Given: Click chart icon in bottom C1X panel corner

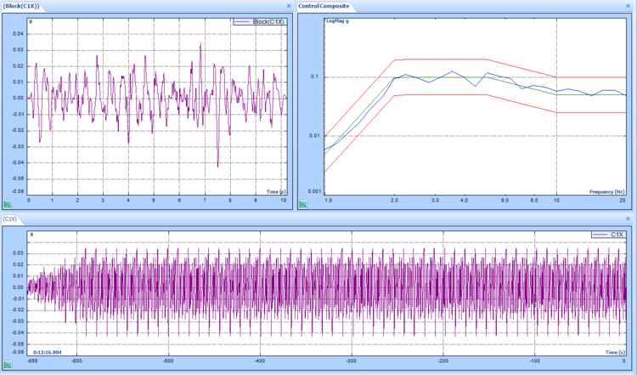Looking at the screenshot, I should (8, 365).
